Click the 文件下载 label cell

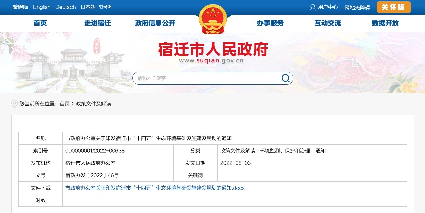(x=41, y=188)
